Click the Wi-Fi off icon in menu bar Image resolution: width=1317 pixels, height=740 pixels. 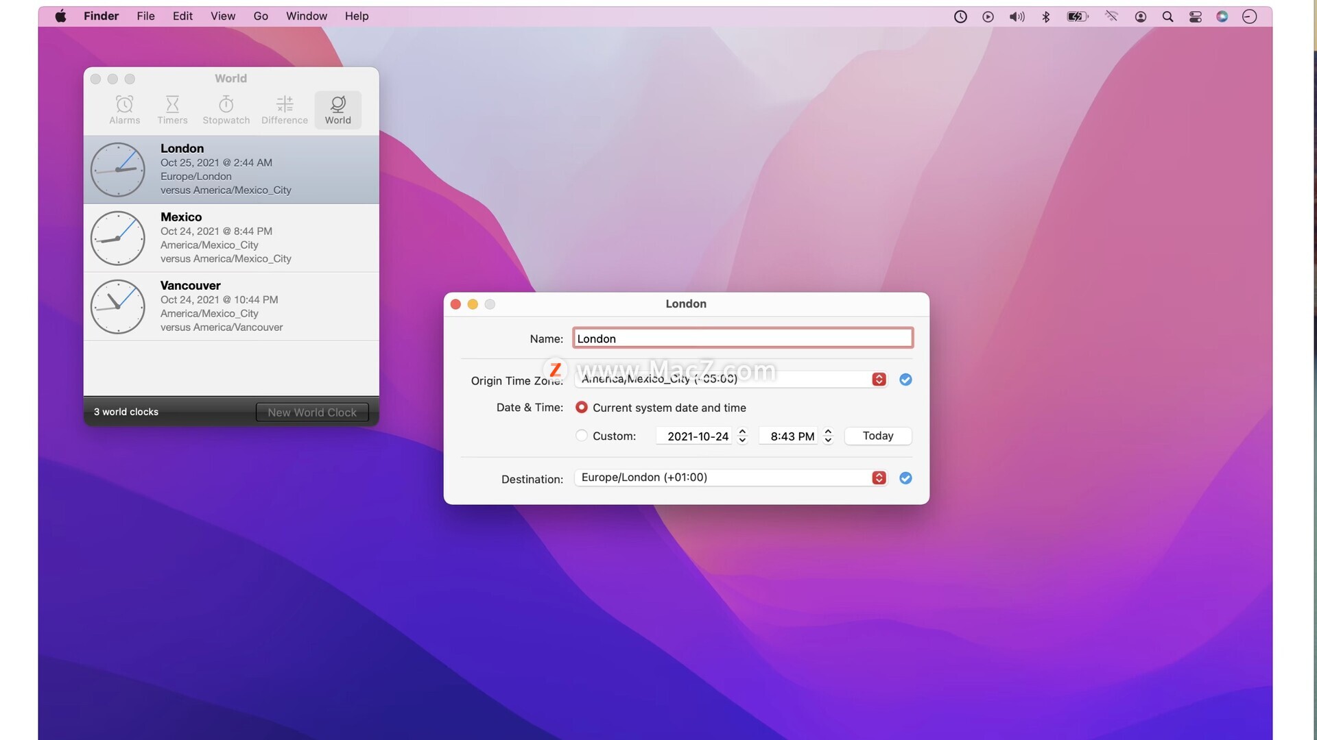pyautogui.click(x=1111, y=16)
